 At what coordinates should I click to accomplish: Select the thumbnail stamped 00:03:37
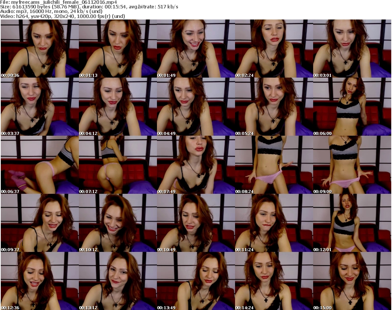click(40, 107)
